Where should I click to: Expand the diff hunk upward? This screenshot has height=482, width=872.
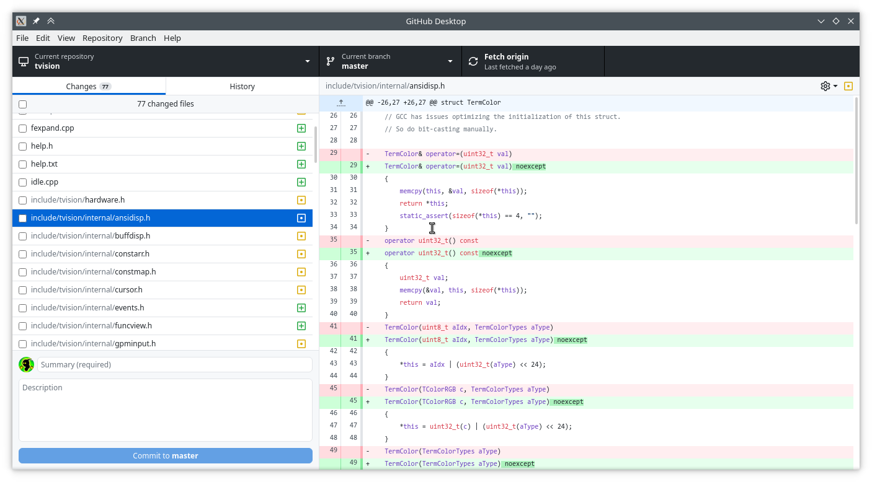[340, 103]
